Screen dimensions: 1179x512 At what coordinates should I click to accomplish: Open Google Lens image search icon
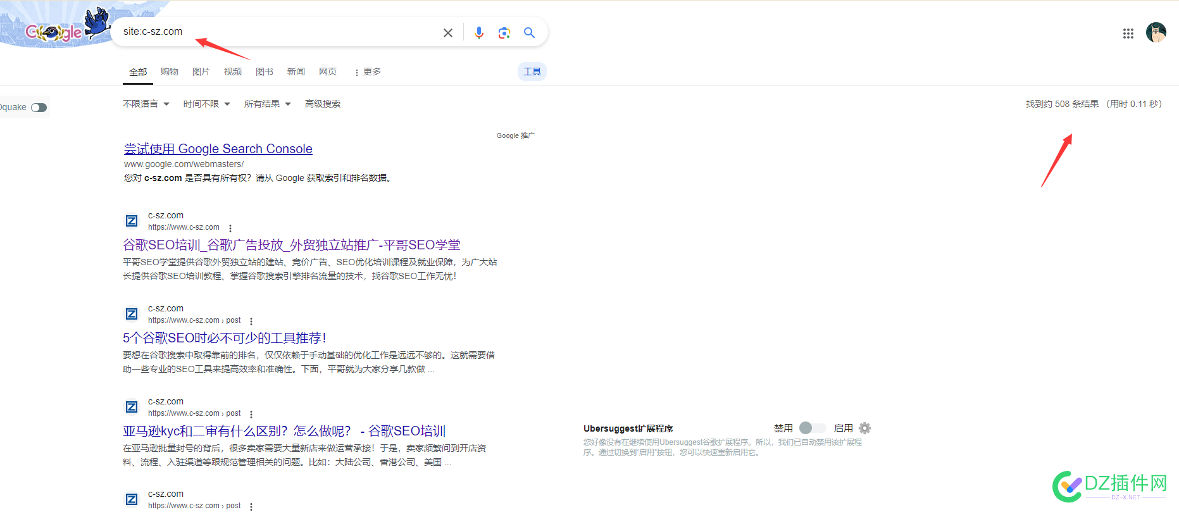point(504,33)
